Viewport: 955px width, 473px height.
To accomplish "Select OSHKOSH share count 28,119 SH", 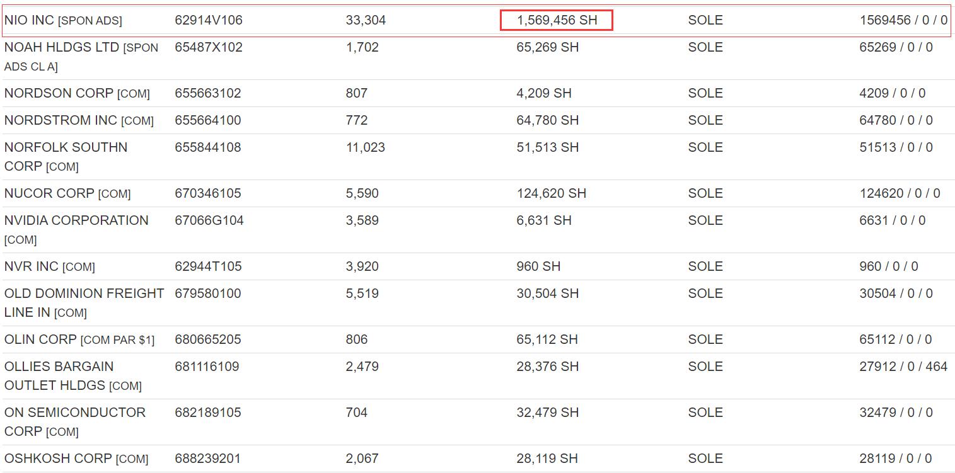I will tap(547, 459).
